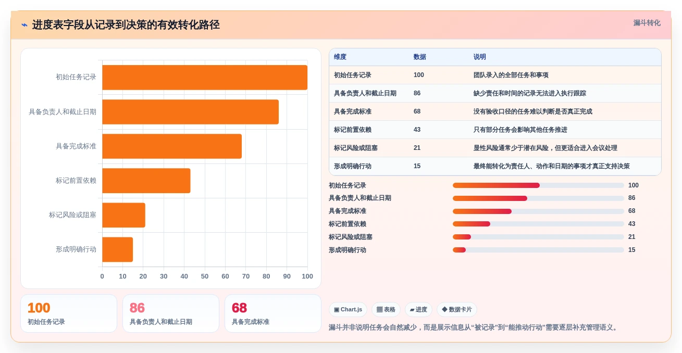Click the stat card showing 68
The height and width of the screenshot is (353, 682).
point(273,313)
